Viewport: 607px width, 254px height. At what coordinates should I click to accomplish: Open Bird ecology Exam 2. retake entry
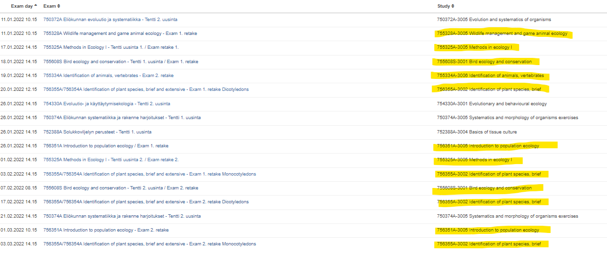pyautogui.click(x=120, y=188)
